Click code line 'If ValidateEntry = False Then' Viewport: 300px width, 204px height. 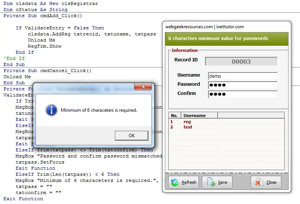[60, 28]
